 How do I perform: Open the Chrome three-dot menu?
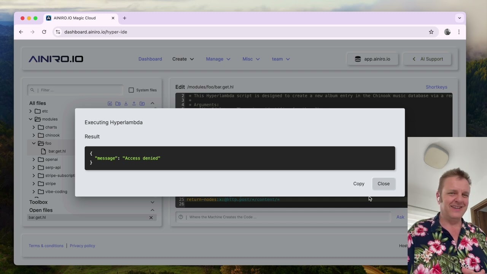coord(459,32)
